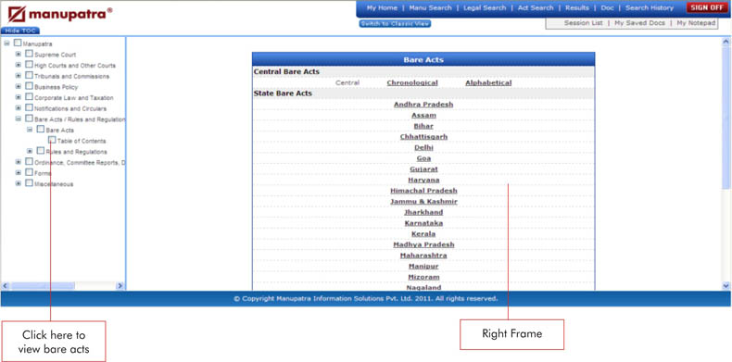Expand the Tribunals and Commissions node
The image size is (732, 362).
coord(19,76)
